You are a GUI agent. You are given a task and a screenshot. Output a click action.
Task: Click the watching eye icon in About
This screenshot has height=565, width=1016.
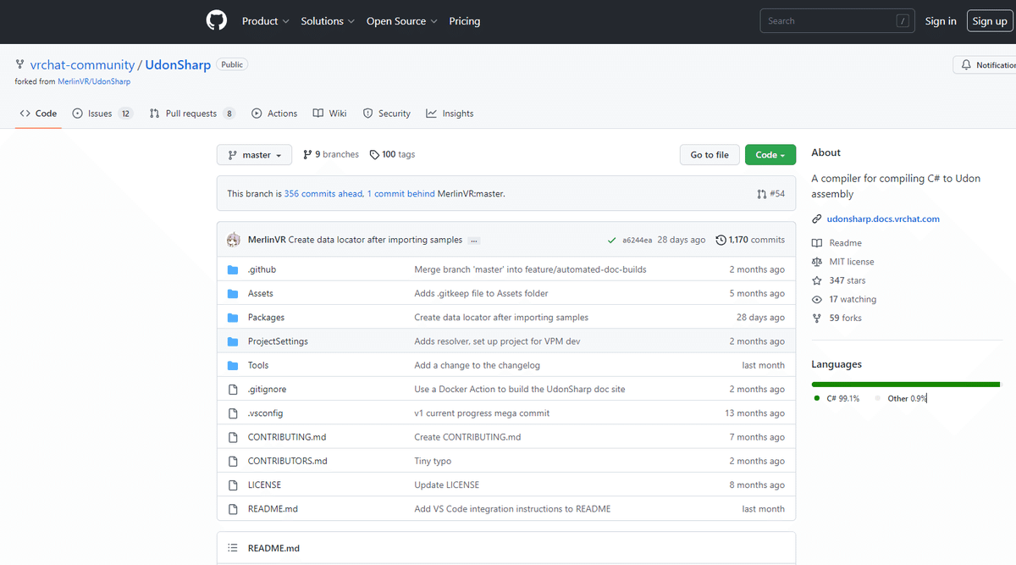pyautogui.click(x=817, y=299)
